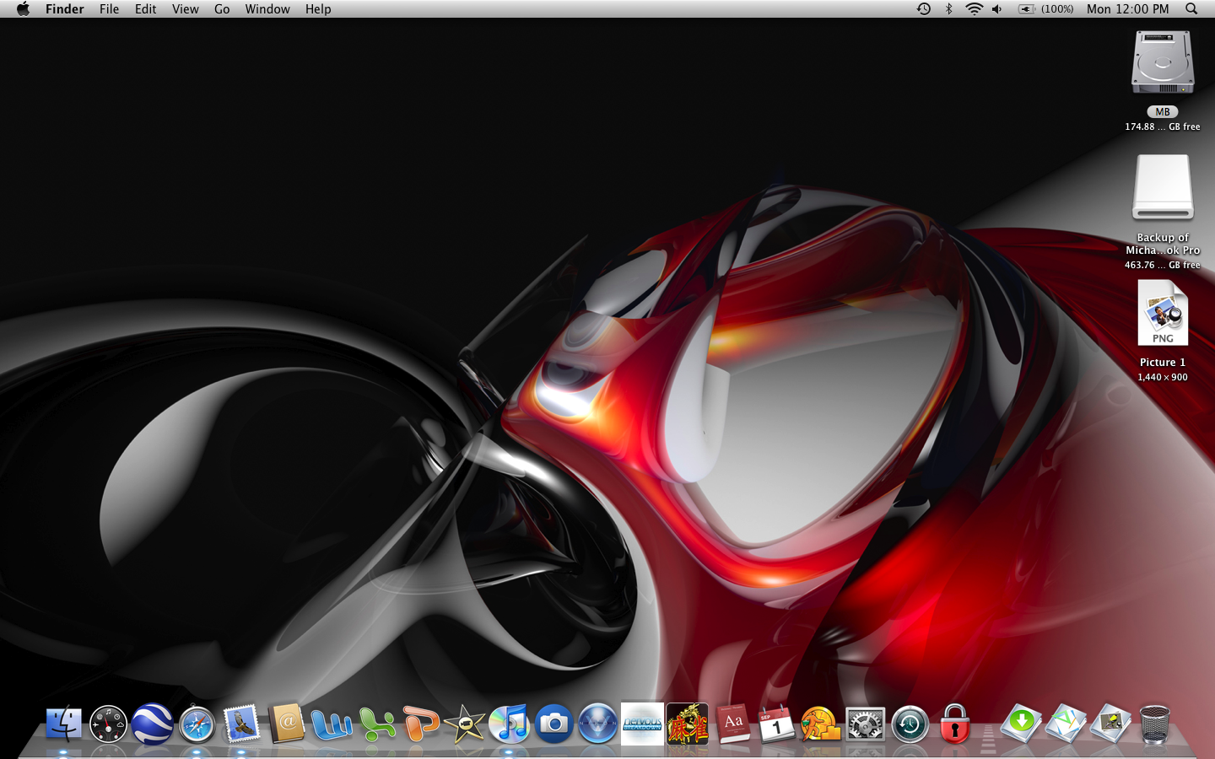Open the volume control in menu bar
Image resolution: width=1215 pixels, height=759 pixels.
997,9
